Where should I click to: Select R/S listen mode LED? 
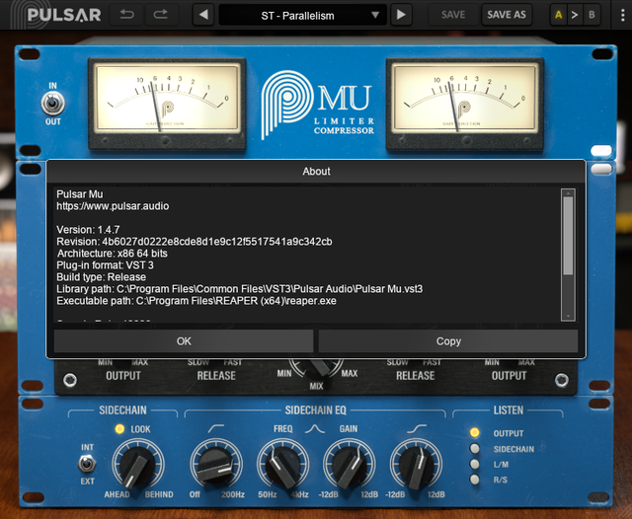click(x=475, y=480)
